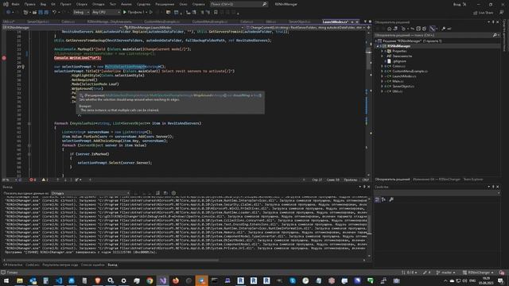This screenshot has height=286, width=509.
Task: Open Firefox from the taskbar
Action: point(176,280)
